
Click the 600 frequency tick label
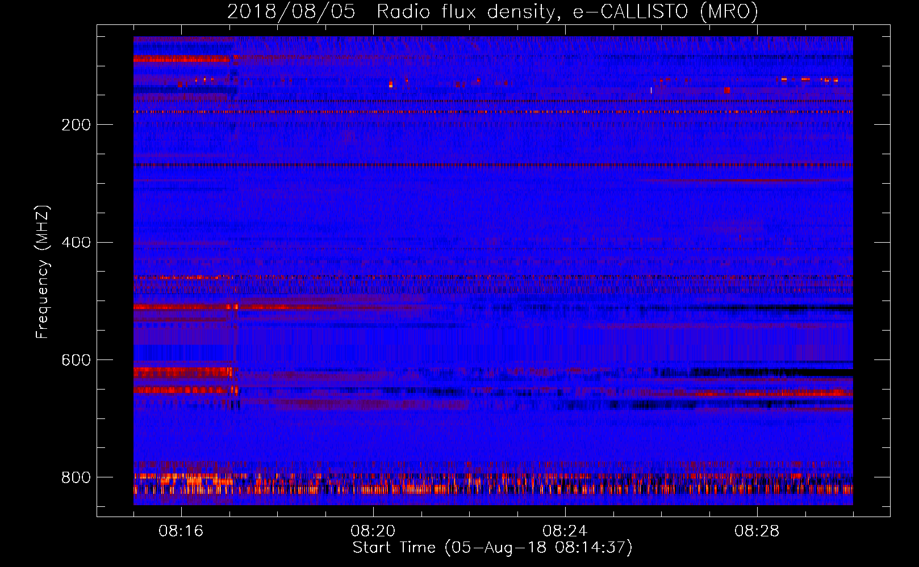click(76, 361)
